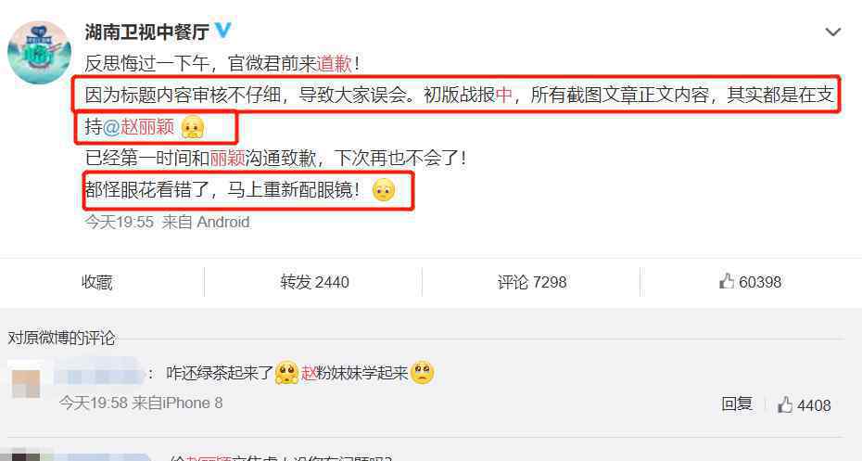Open the red 道歉 keyword link
The width and height of the screenshot is (862, 461).
click(335, 64)
